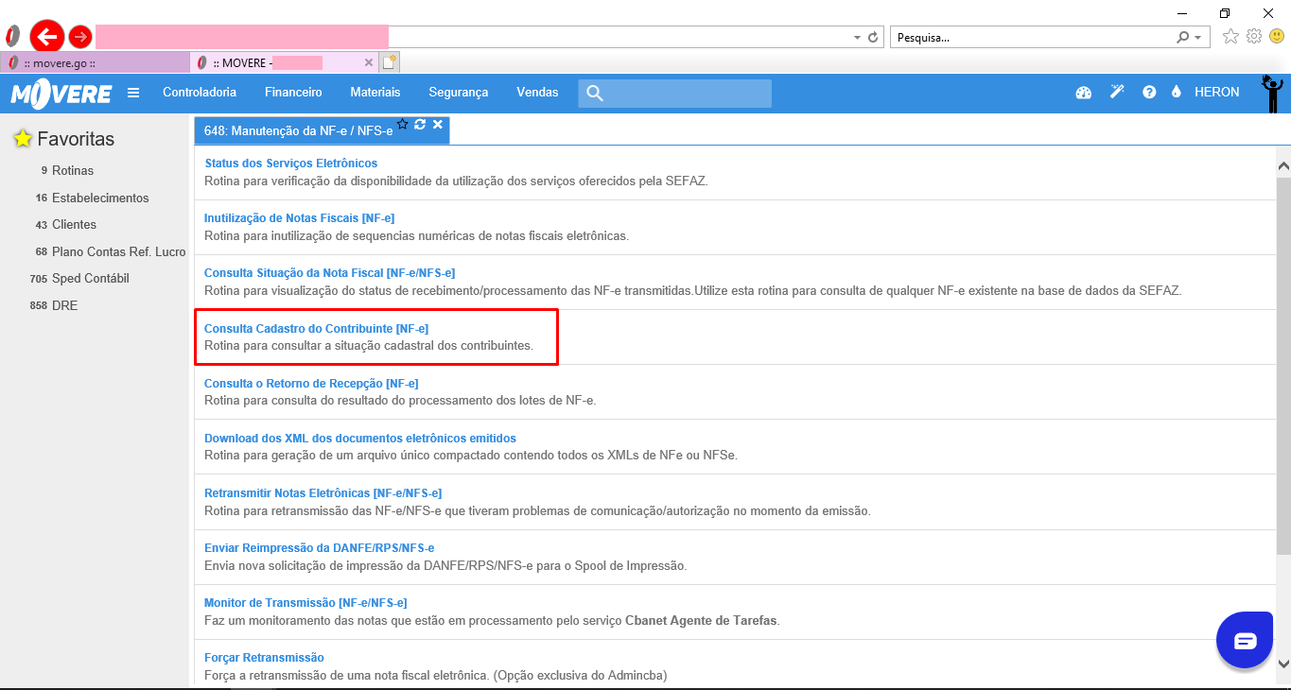Click the scrollbar up arrow

point(1283,165)
